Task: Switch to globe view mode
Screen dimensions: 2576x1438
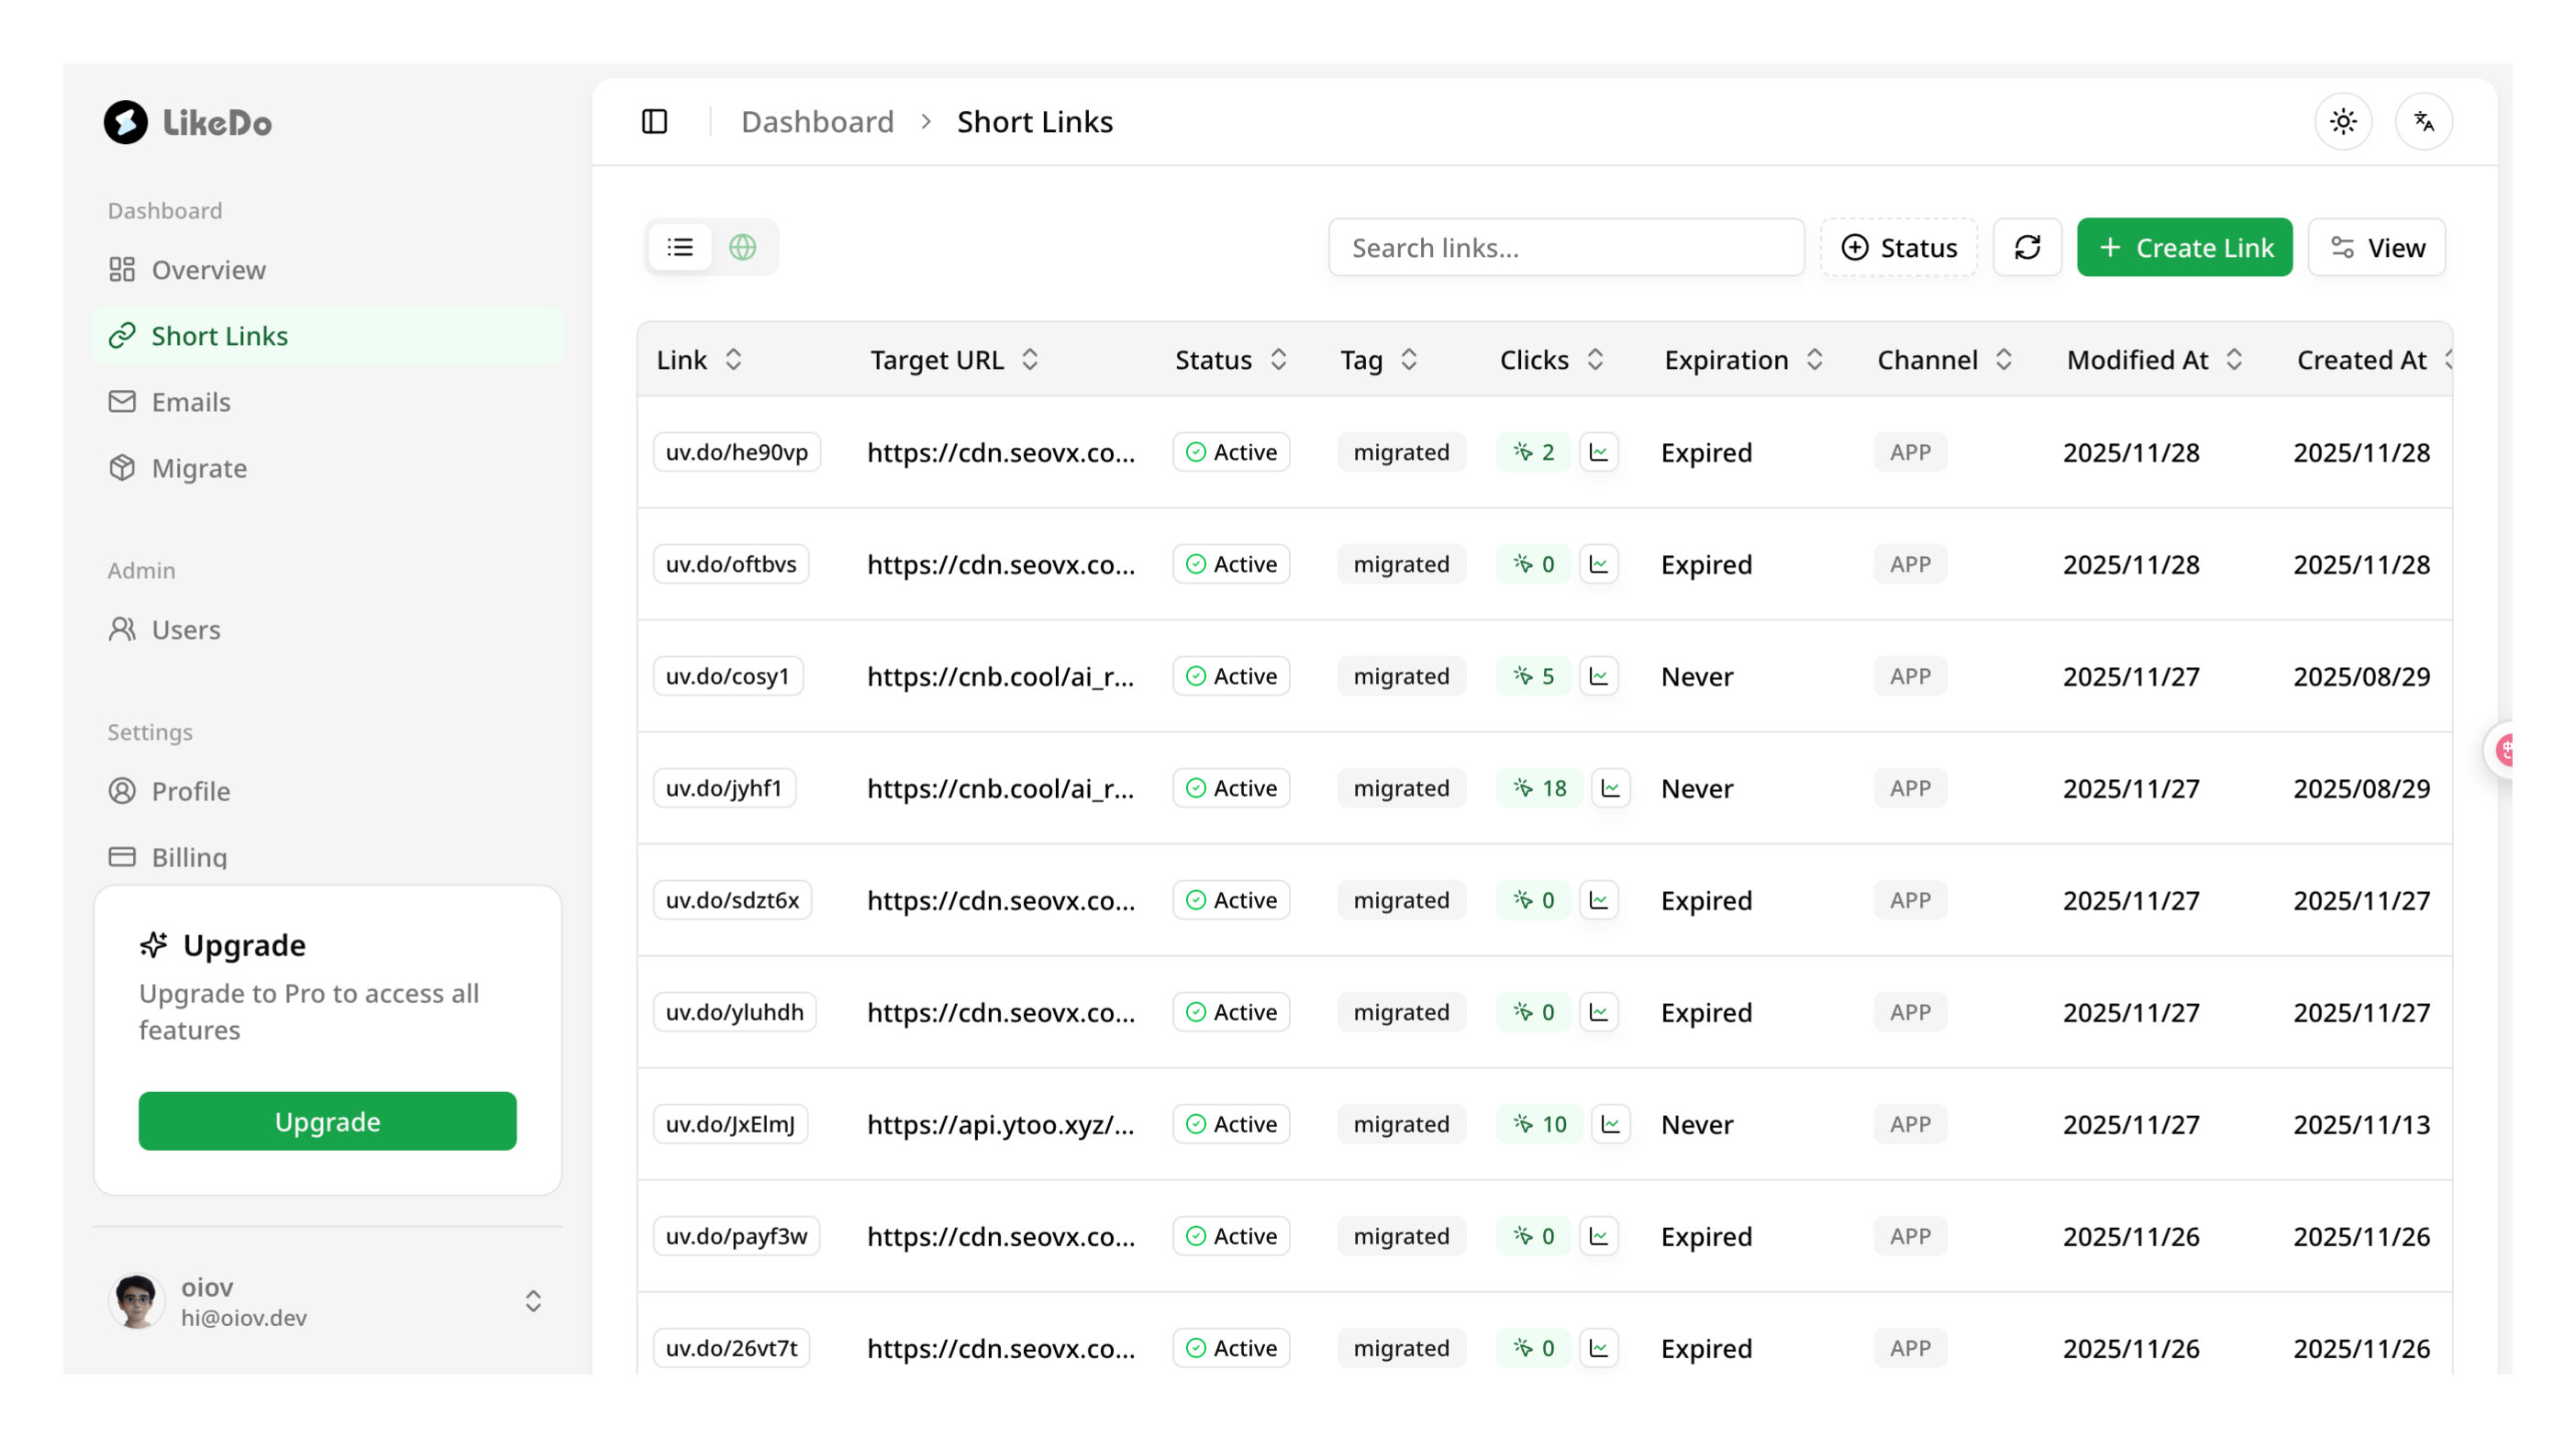Action: [742, 247]
